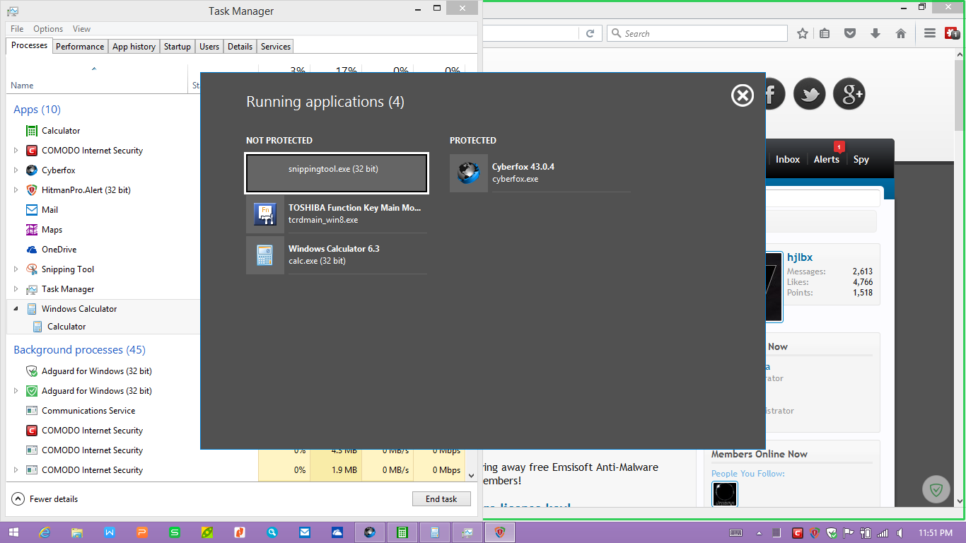Open the forum Alerts link
This screenshot has width=966, height=543.
coord(827,159)
